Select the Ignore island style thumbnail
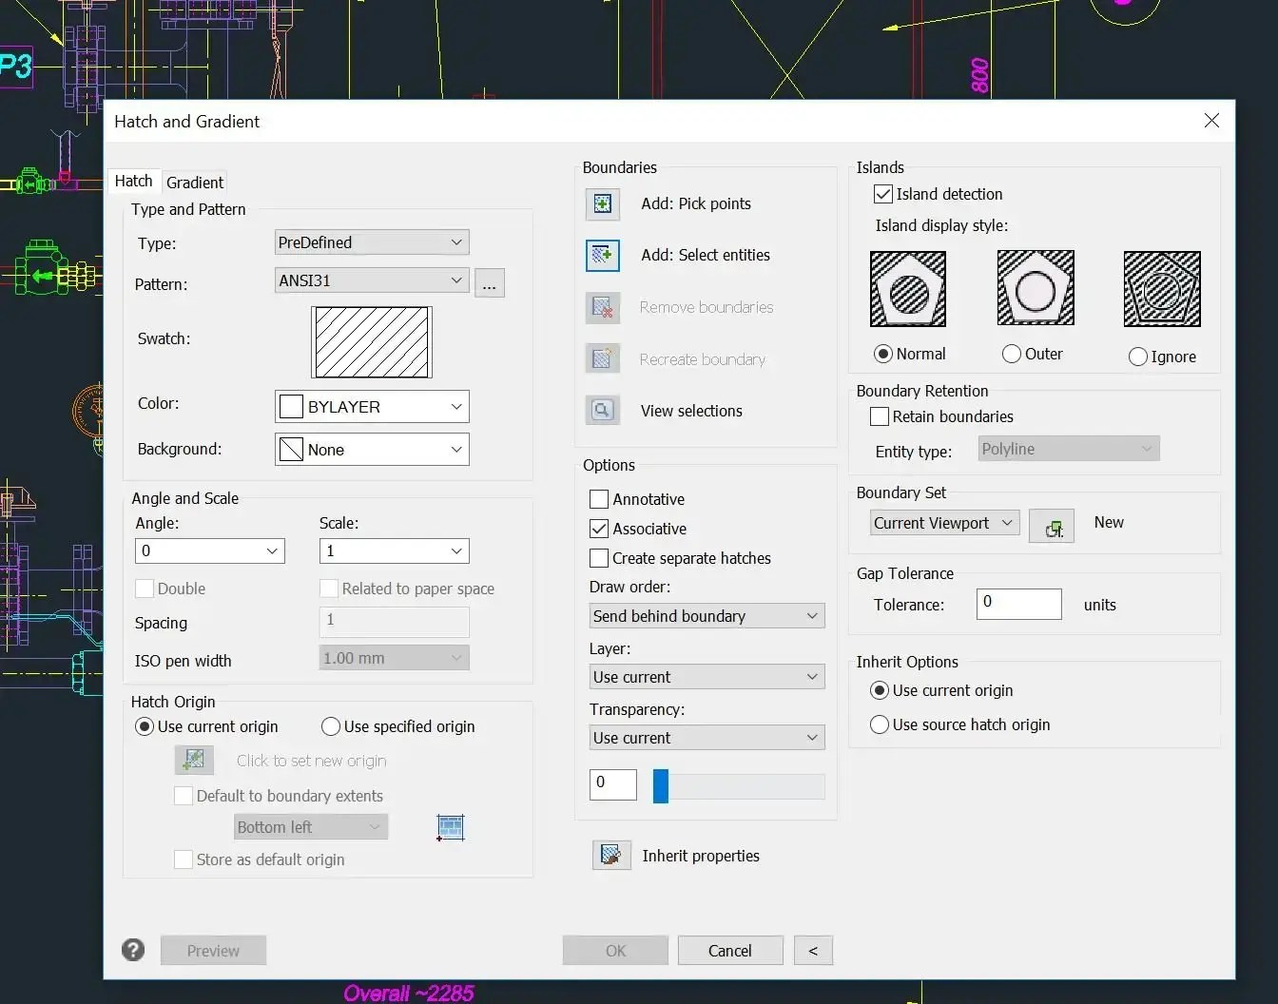This screenshot has width=1278, height=1004. 1162,289
